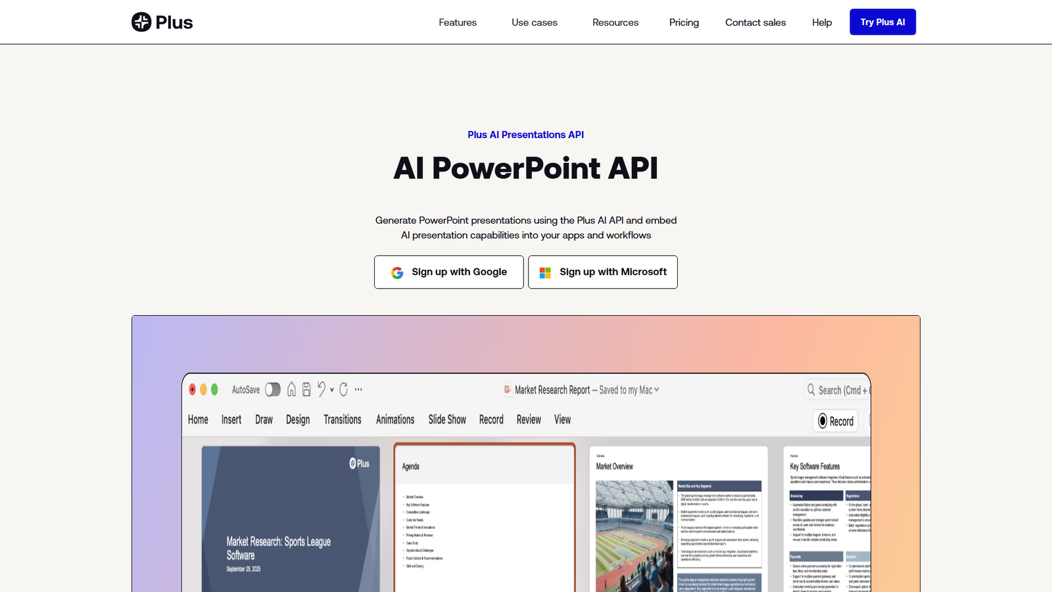1052x592 pixels.
Task: Click the Try Plus AI button
Action: coord(882,22)
